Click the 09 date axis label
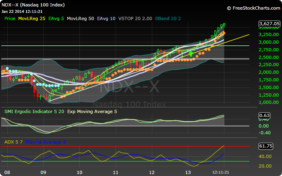Screen dimensions: 282x176 pos(43,172)
